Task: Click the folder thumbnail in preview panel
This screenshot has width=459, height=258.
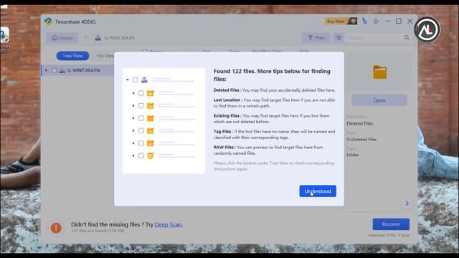Action: [379, 72]
